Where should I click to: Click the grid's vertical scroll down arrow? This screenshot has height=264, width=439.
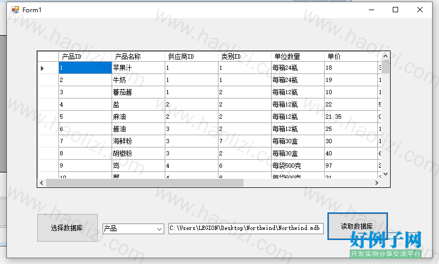(x=385, y=175)
